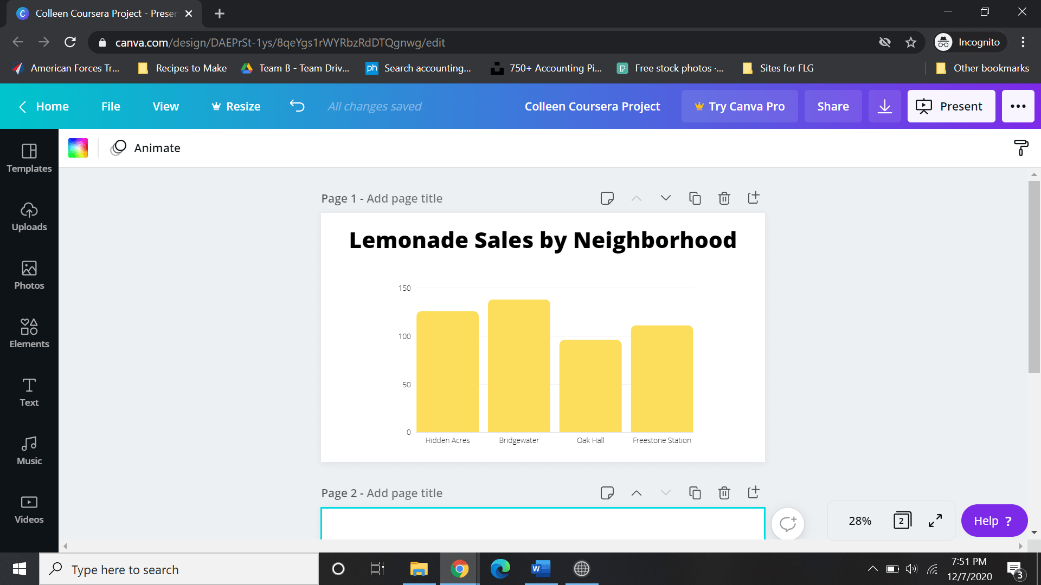Download the design

(x=885, y=106)
